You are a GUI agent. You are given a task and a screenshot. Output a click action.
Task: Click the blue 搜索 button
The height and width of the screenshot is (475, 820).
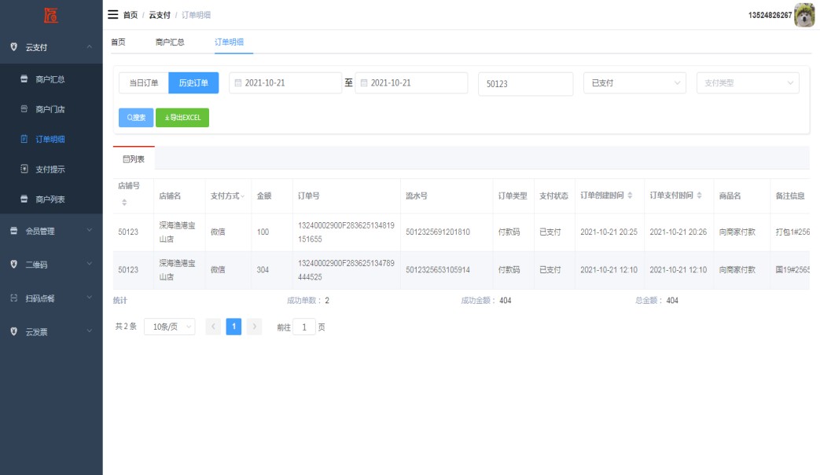136,118
